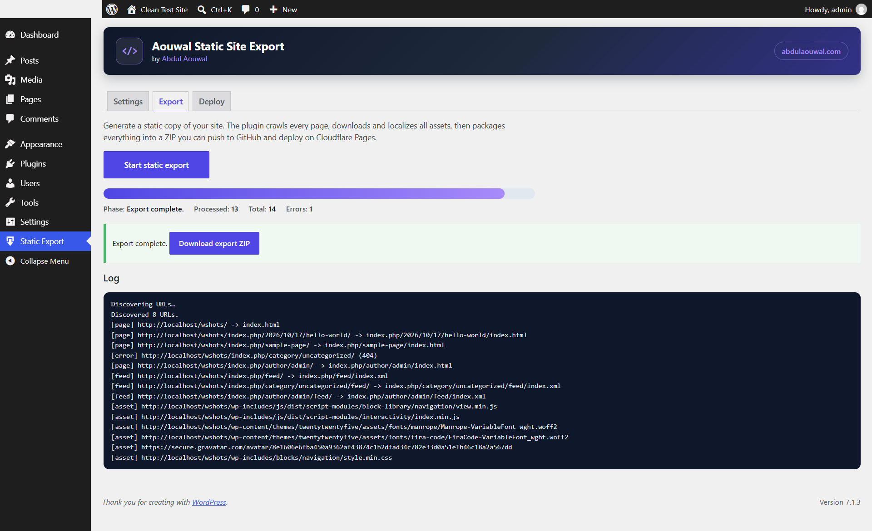The image size is (872, 531).
Task: Click Howdy, admin account text
Action: pyautogui.click(x=828, y=10)
